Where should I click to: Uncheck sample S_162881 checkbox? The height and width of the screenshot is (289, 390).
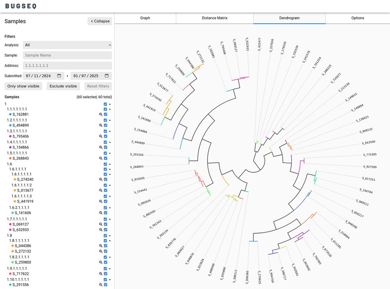point(105,114)
